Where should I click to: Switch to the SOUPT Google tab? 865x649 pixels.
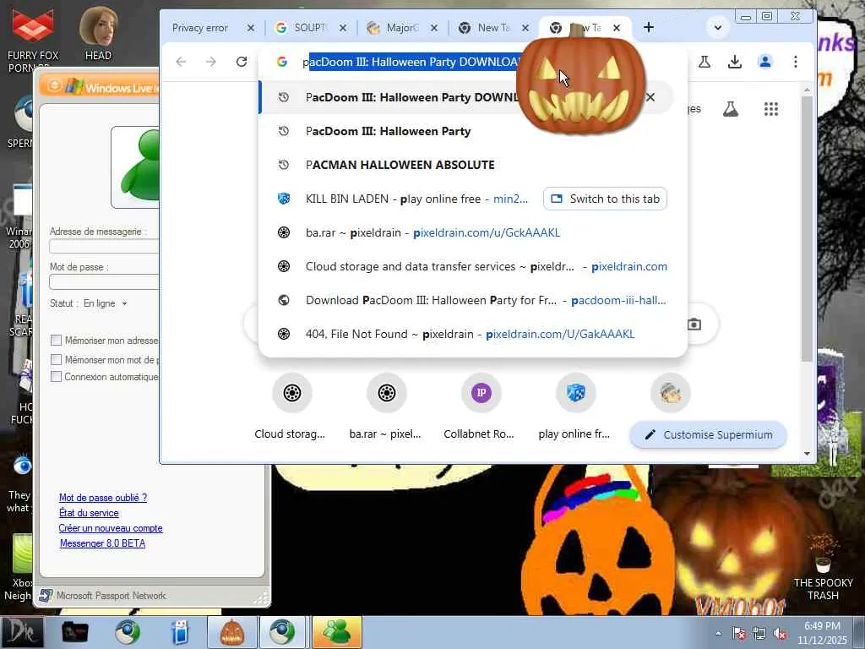[310, 28]
